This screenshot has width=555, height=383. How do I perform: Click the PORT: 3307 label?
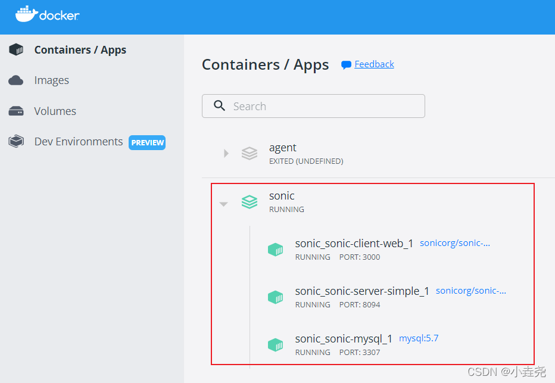[360, 353]
